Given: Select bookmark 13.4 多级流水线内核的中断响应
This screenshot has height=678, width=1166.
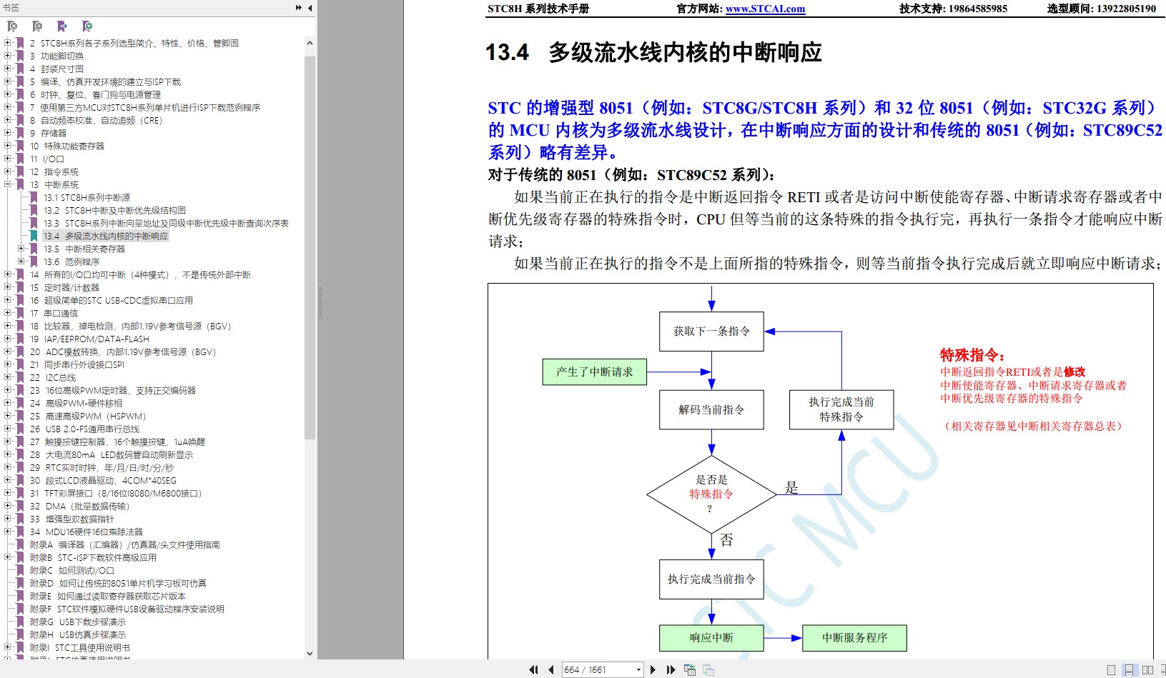Looking at the screenshot, I should (x=106, y=236).
